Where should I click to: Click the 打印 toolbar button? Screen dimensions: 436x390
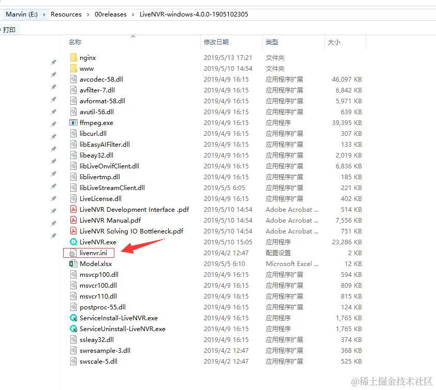(9, 30)
